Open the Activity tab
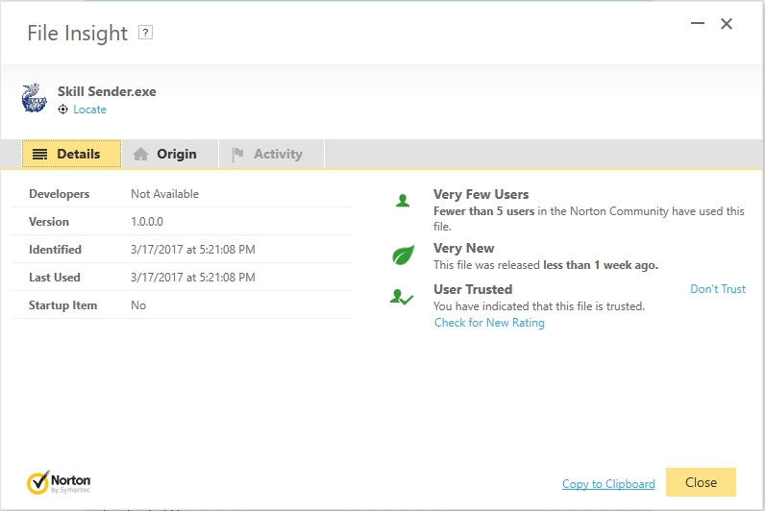 pos(271,154)
